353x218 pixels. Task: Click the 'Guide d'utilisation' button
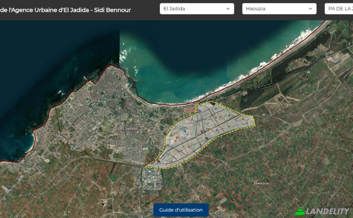click(x=181, y=210)
